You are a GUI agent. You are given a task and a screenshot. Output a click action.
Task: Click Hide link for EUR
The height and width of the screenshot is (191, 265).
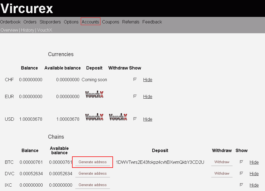click(148, 96)
